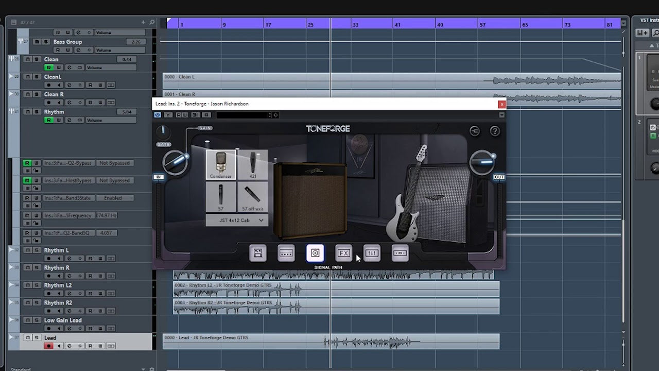Show lanes for the CleanL track
Screen dimensions: 659x371
pos(111,85)
